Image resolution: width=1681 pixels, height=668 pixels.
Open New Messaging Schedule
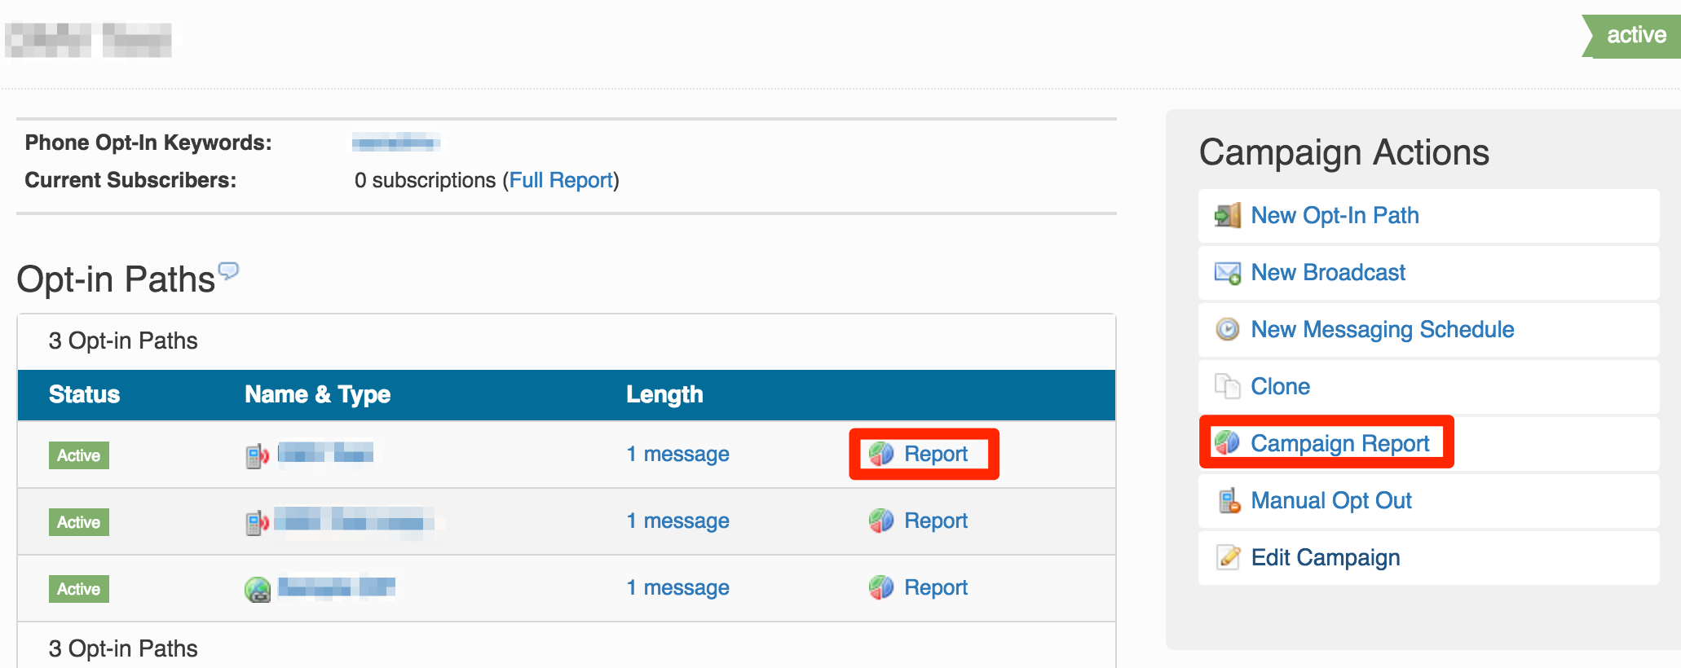pyautogui.click(x=1383, y=330)
